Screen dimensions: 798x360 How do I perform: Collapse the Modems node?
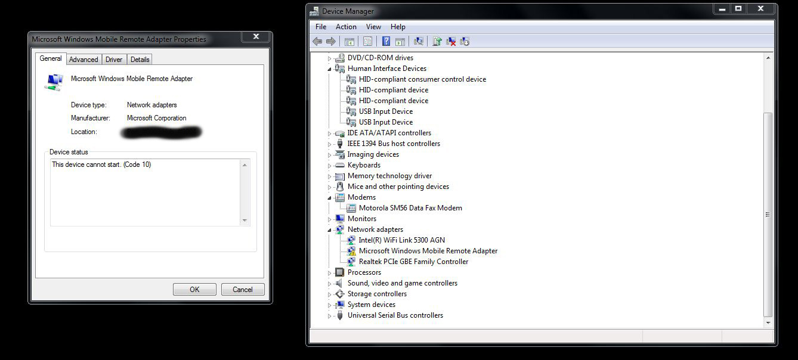[x=329, y=198]
